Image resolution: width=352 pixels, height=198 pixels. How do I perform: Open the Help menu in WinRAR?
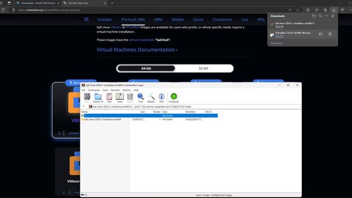136,90
